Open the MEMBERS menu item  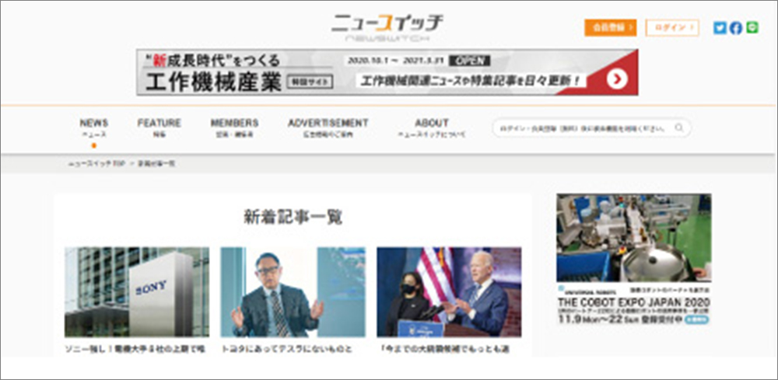(234, 127)
